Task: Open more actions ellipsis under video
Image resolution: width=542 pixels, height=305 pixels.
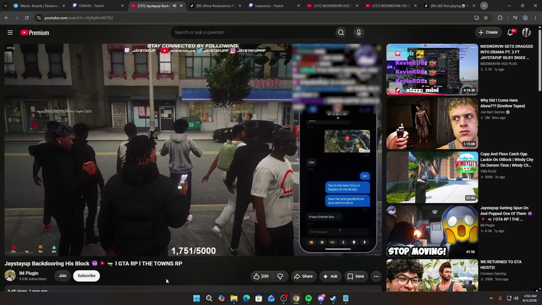Action: (376, 276)
